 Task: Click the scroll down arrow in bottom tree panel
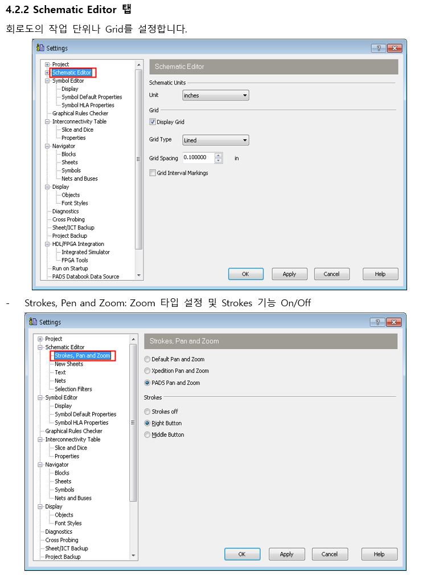(x=133, y=555)
